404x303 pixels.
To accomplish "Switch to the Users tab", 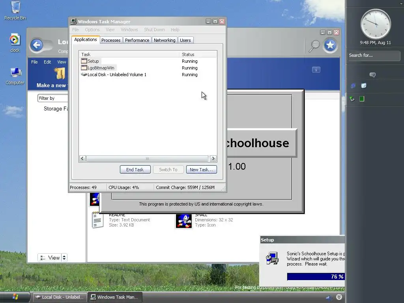I will [185, 40].
